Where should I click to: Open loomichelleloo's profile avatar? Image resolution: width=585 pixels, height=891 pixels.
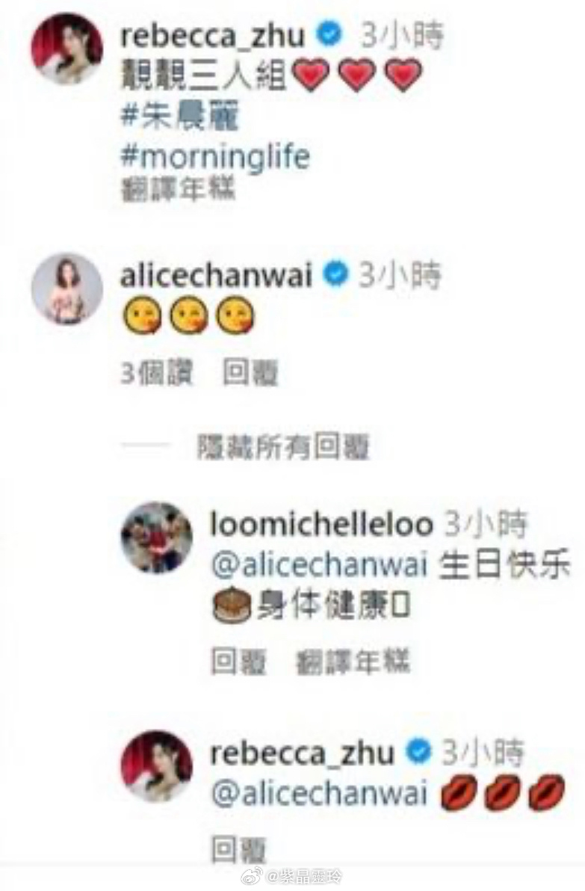(x=158, y=537)
